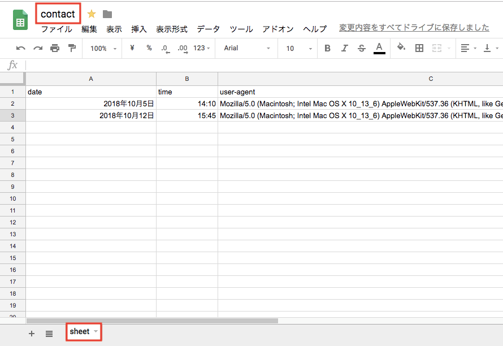Viewport: 503px width, 346px height.
Task: Open the データ menu
Action: (x=209, y=29)
